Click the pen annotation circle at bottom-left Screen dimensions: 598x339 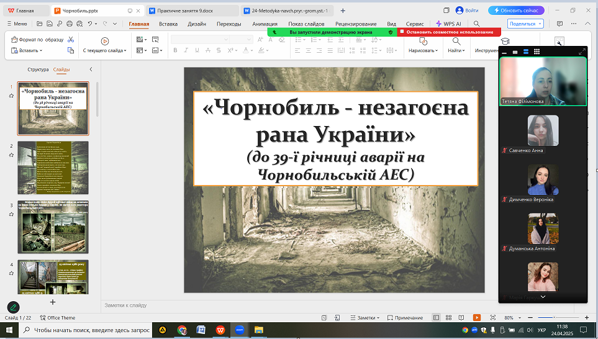click(13, 307)
